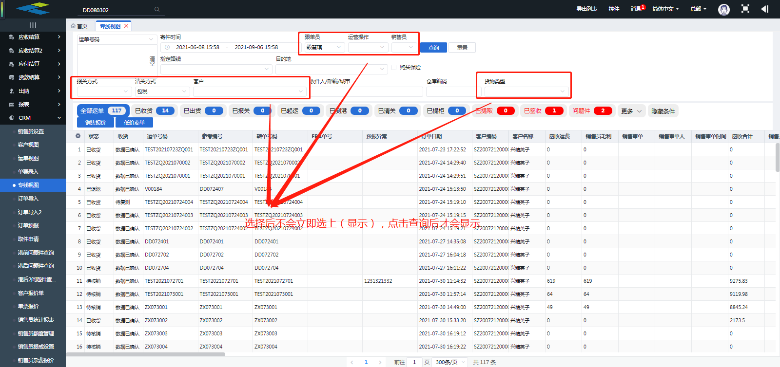This screenshot has height=367, width=780.
Task: Open the user avatar profile icon
Action: click(x=723, y=9)
